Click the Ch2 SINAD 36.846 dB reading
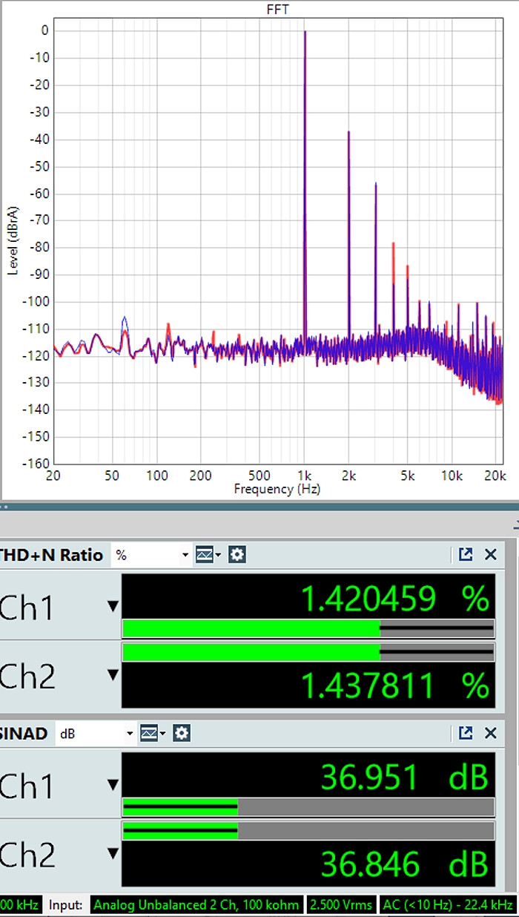 point(404,864)
